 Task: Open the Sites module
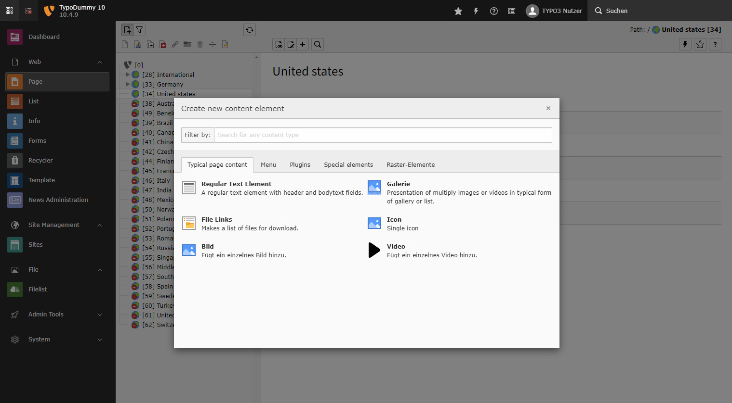pos(57,245)
